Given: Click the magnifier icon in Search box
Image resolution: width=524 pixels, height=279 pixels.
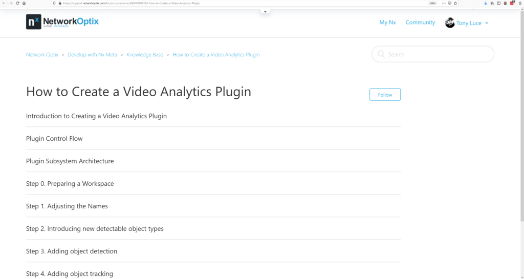Looking at the screenshot, I should 381,54.
